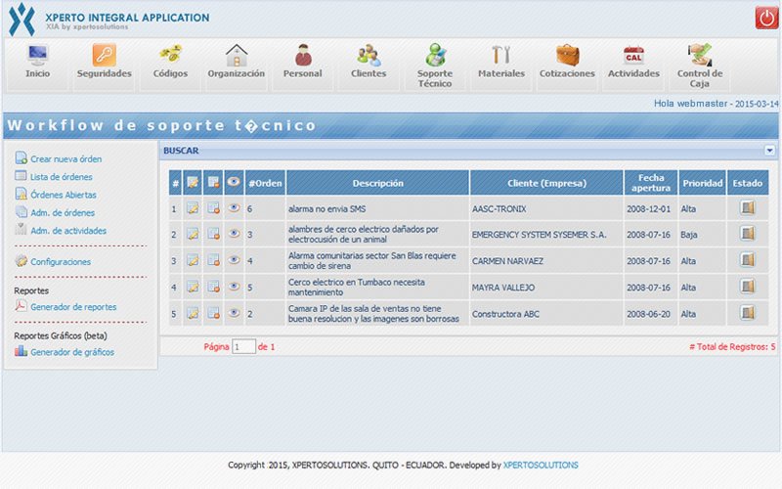Sort table by Prioridad column header

703,183
